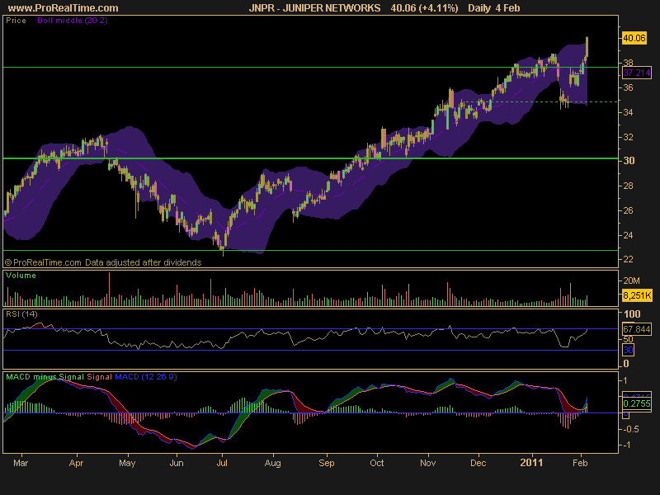Click the yellow 40.06 current price tag

tap(634, 38)
